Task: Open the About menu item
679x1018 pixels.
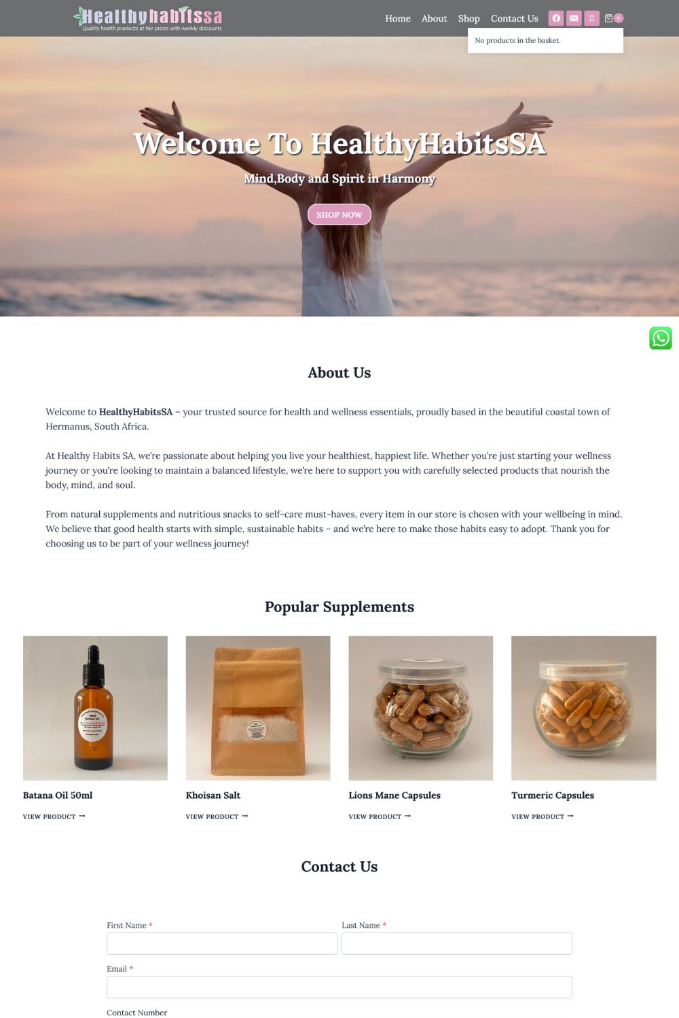Action: [434, 18]
